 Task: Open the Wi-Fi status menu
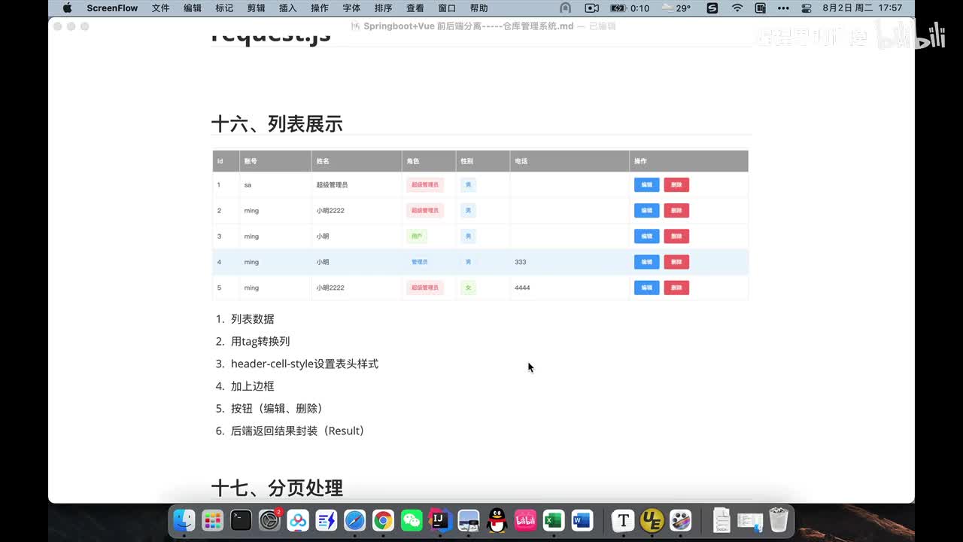click(x=737, y=8)
